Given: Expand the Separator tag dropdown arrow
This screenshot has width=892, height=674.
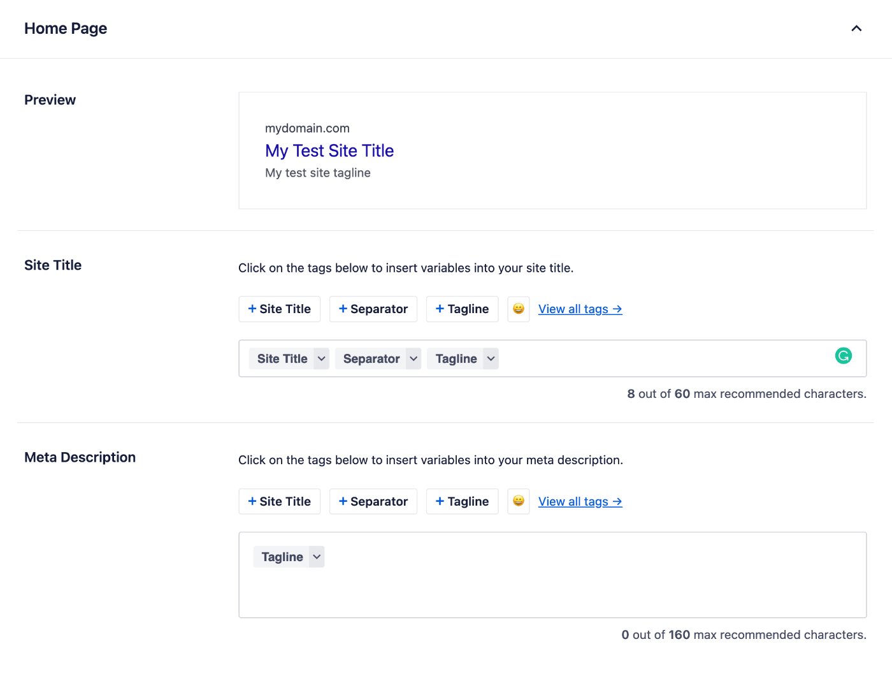Looking at the screenshot, I should 414,359.
